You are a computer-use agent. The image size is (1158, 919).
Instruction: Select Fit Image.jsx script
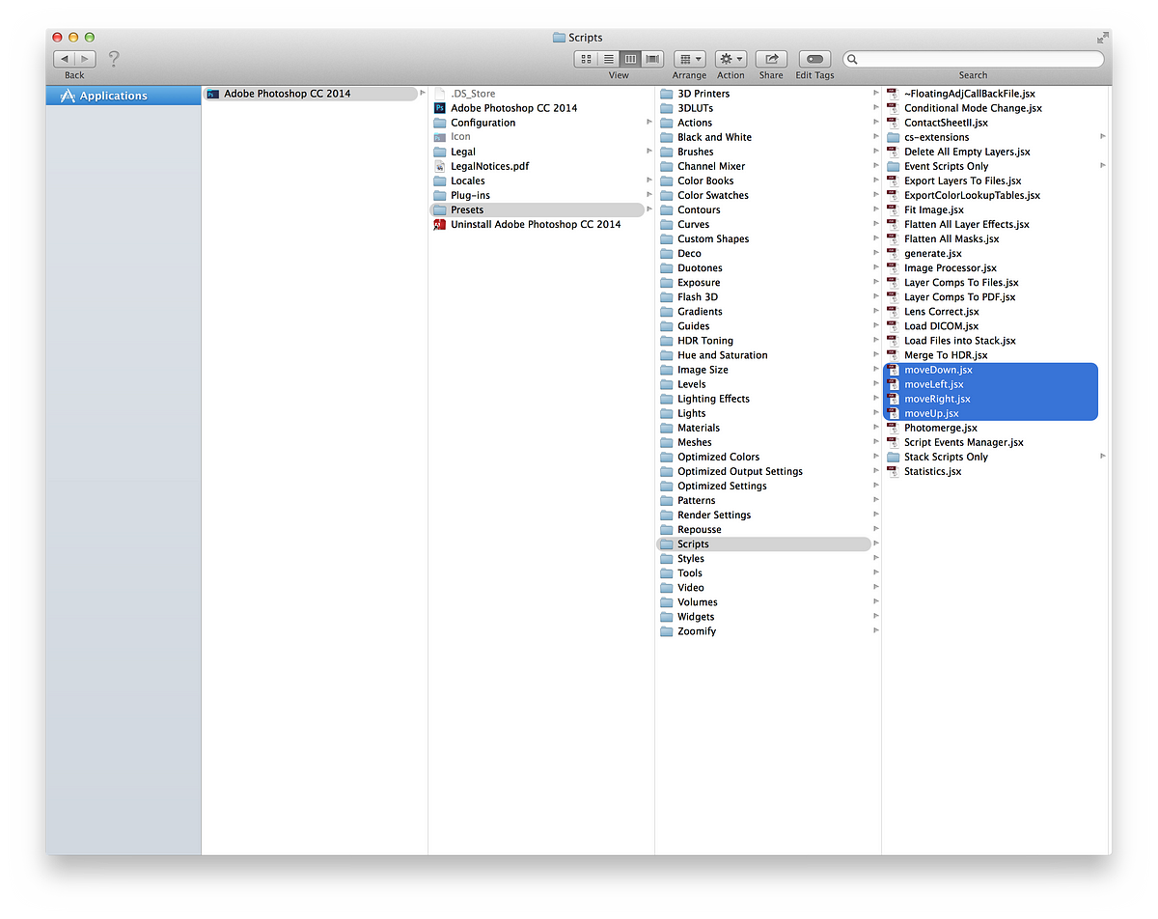coord(933,209)
